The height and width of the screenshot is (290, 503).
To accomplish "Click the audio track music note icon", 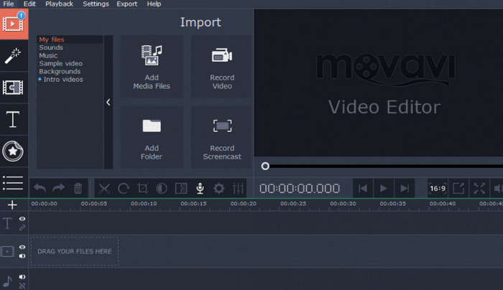I will [7, 281].
